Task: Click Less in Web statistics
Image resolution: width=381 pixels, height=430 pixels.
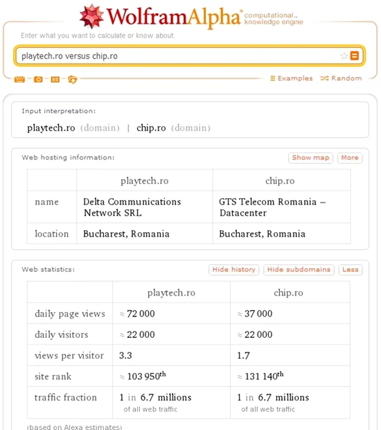Action: point(351,270)
